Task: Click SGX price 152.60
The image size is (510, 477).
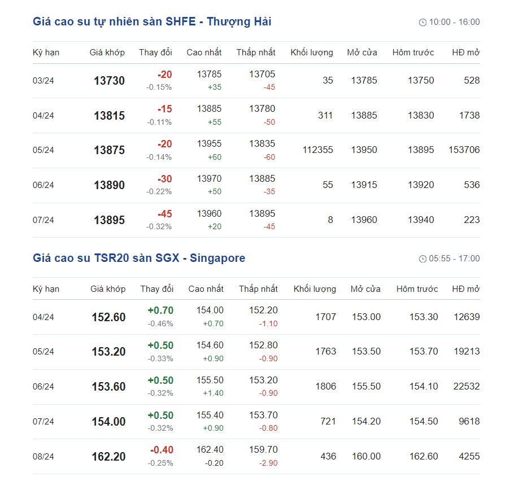Action: pos(108,317)
